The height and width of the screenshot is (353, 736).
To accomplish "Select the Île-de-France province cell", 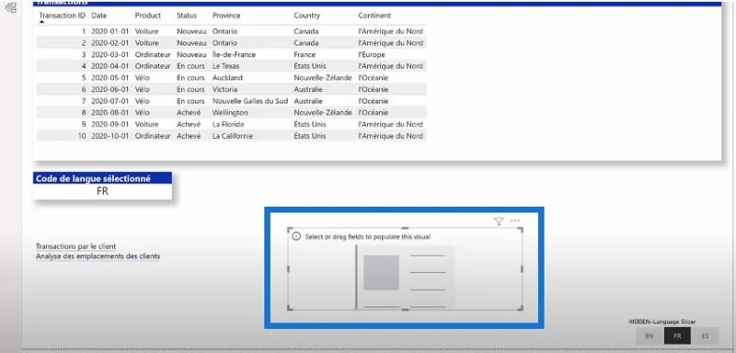I will (235, 54).
